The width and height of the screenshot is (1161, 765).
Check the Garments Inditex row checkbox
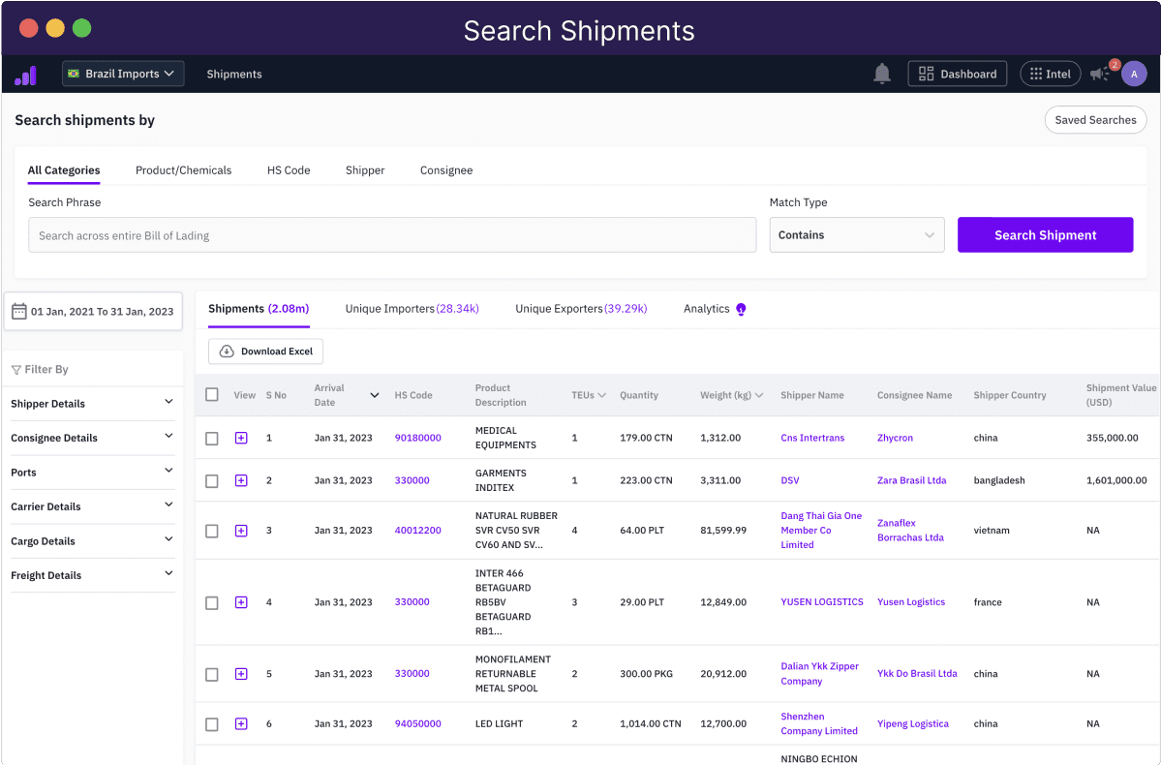[x=212, y=481]
